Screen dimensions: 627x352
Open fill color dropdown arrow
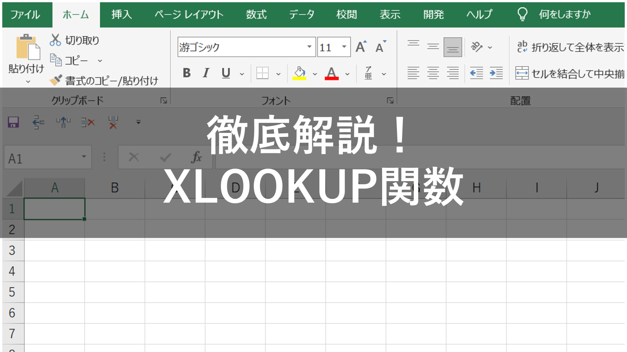pyautogui.click(x=315, y=74)
